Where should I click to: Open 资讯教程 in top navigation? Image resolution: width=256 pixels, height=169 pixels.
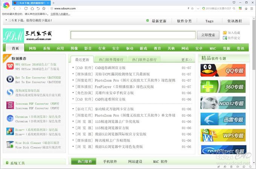235,21
